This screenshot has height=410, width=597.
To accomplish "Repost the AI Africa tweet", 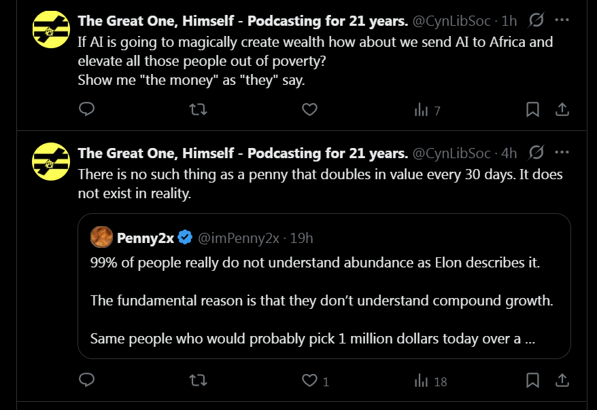I will coord(197,109).
